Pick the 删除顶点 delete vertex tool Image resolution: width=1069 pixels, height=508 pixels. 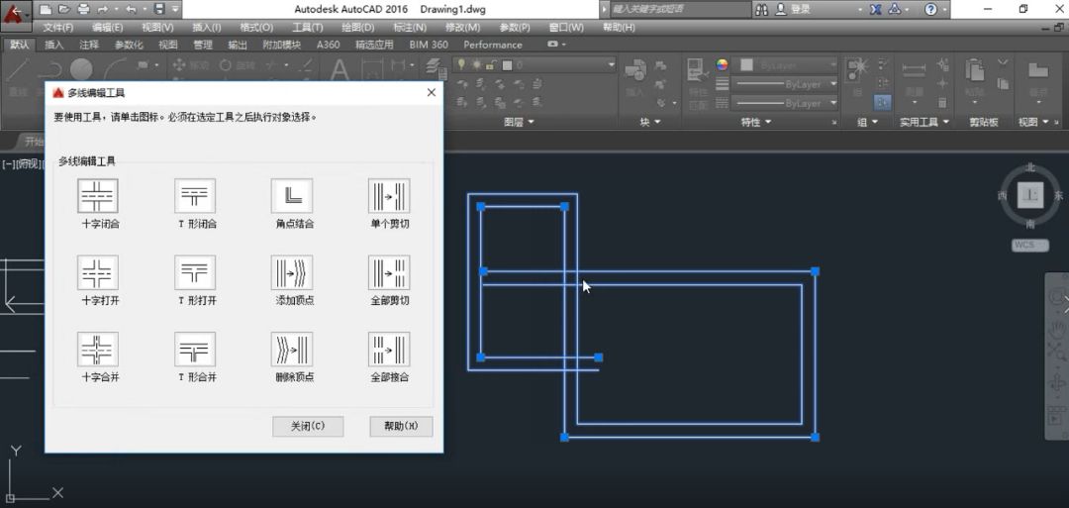point(292,350)
